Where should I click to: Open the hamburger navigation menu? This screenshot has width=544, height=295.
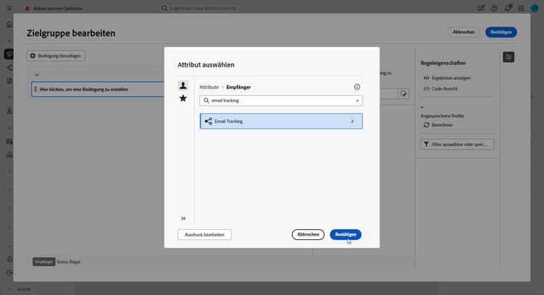click(x=9, y=8)
